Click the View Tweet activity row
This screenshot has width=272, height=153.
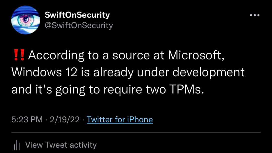click(x=61, y=145)
